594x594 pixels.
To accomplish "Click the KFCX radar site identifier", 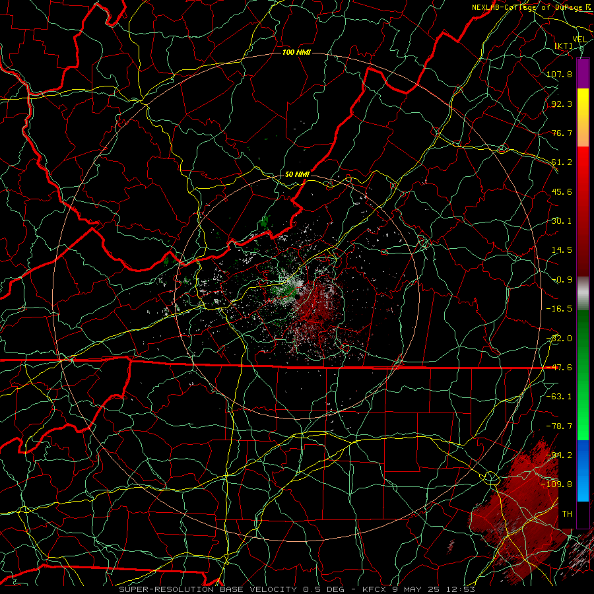I will (x=376, y=589).
